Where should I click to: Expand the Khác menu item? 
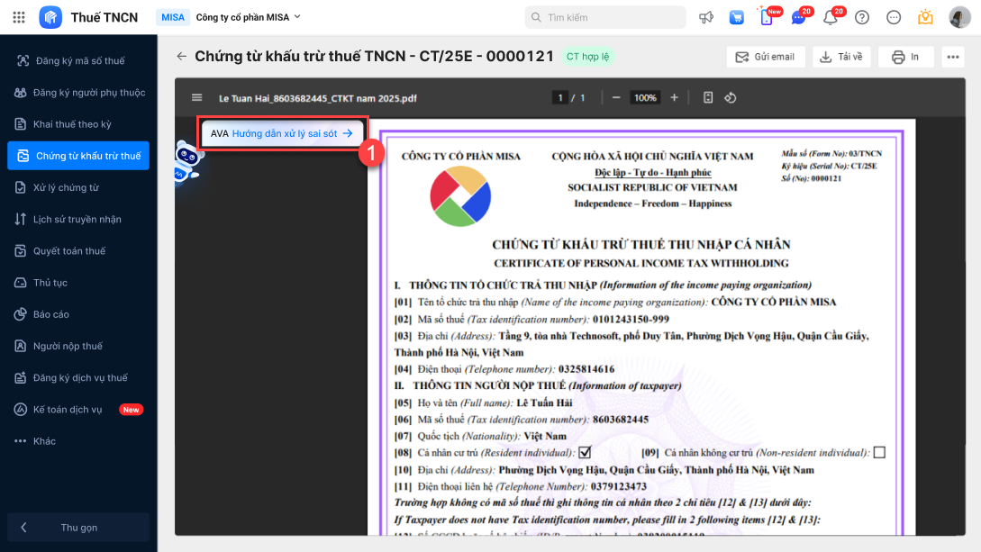point(78,441)
